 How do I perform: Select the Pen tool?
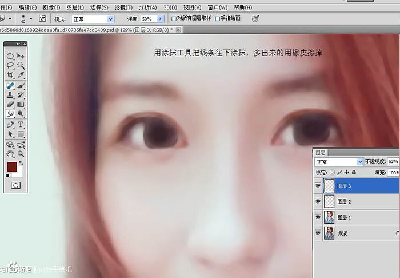click(x=10, y=125)
